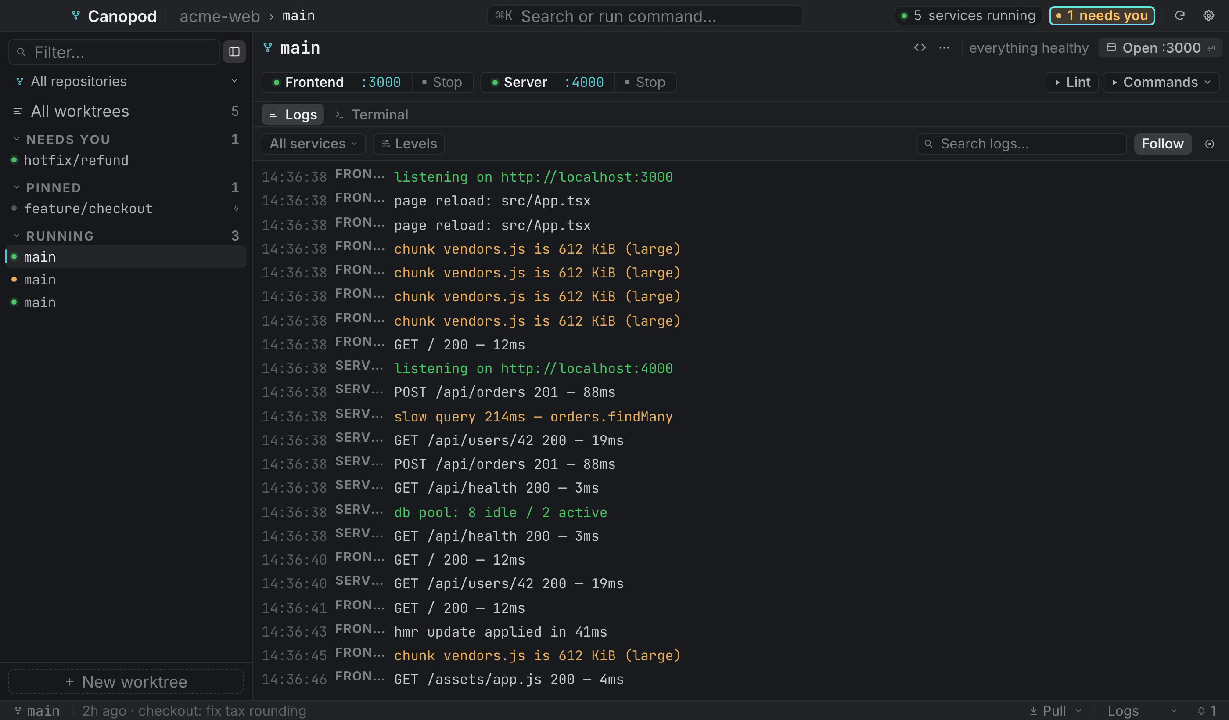Click the 1 needs you badge
The height and width of the screenshot is (720, 1229).
pos(1102,16)
